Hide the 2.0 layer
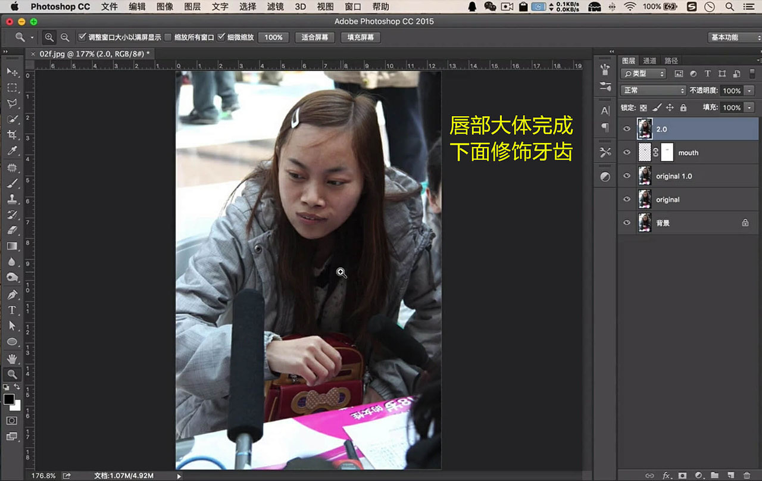Screen dimensions: 762x481 (626, 129)
